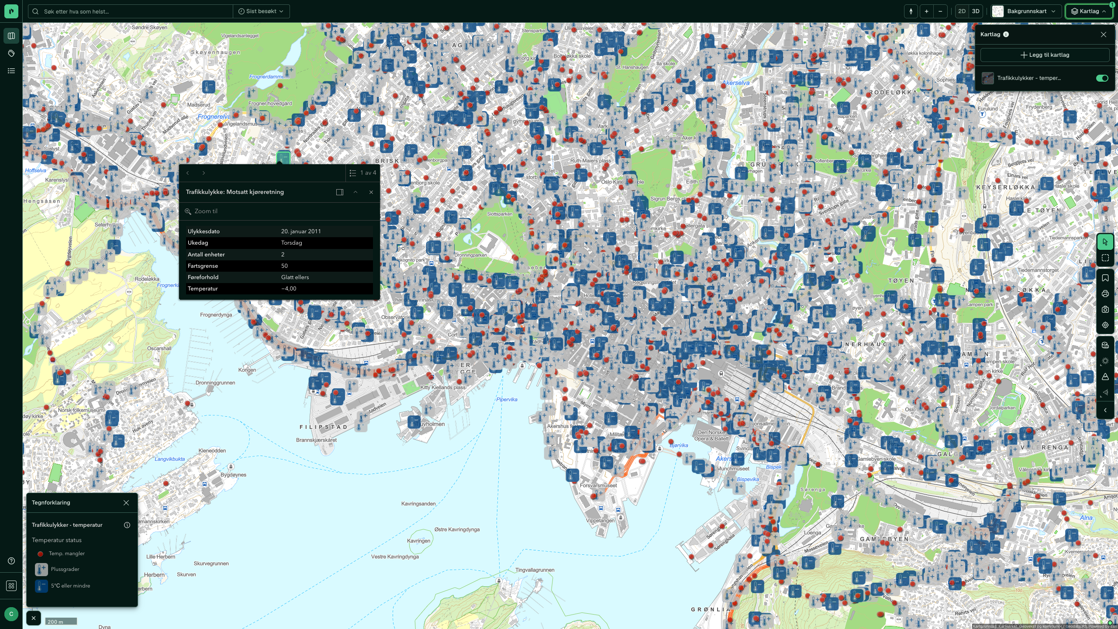This screenshot has width=1118, height=629.
Task: Collapse the right toolbar with chevron
Action: click(1105, 410)
